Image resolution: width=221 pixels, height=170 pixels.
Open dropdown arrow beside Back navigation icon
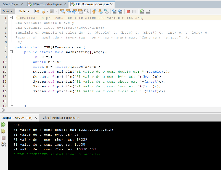click(x=47, y=12)
